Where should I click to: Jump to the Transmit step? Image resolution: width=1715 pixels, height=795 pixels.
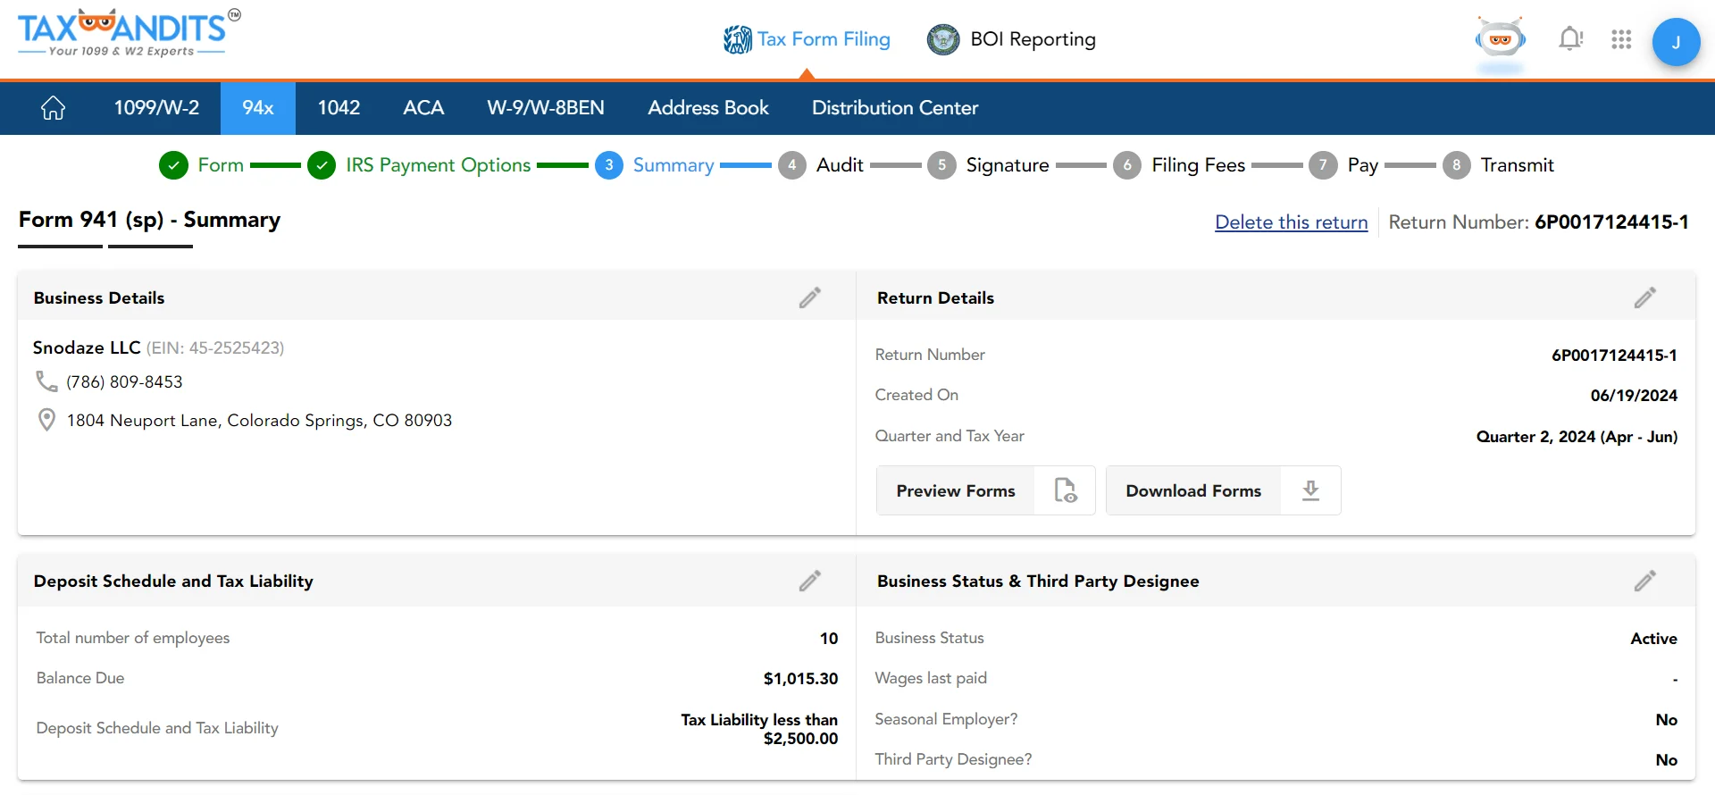coord(1517,165)
